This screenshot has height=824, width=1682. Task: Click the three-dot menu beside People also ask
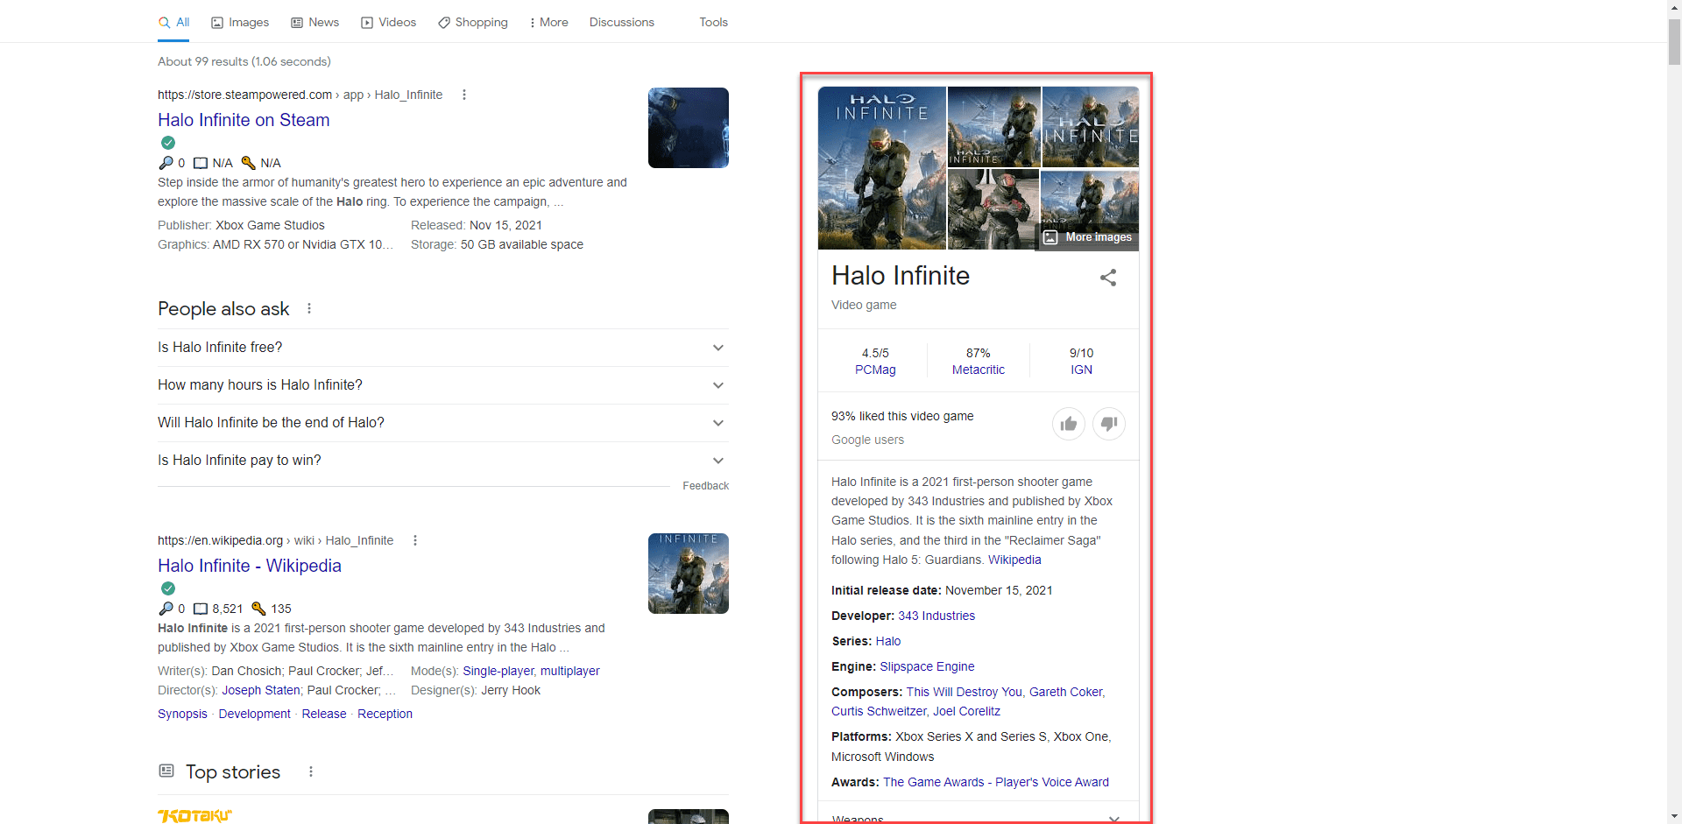tap(307, 308)
